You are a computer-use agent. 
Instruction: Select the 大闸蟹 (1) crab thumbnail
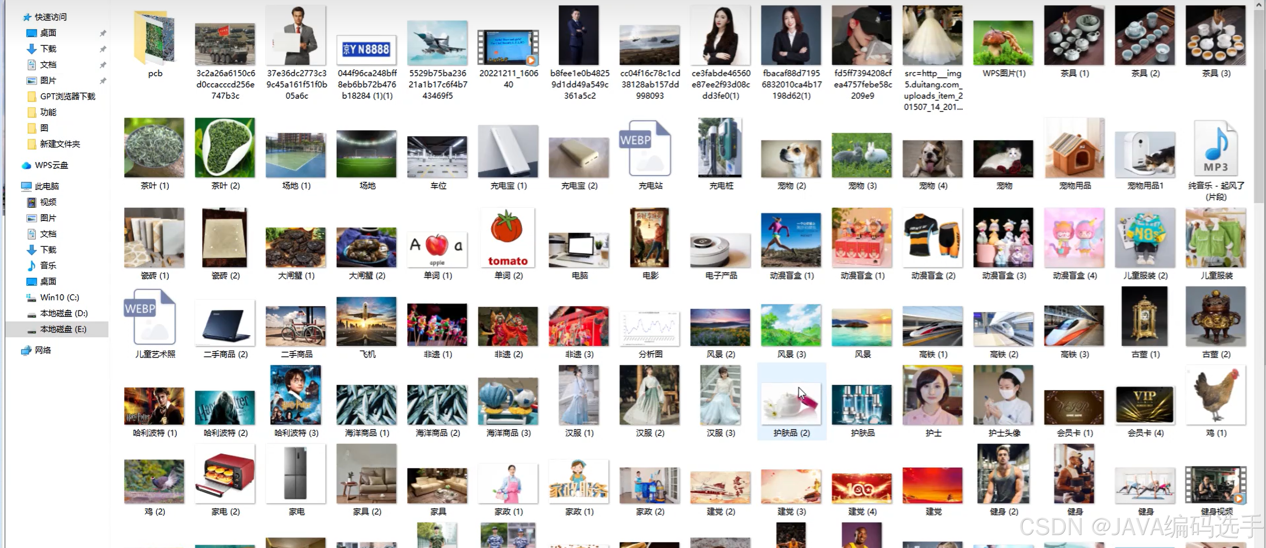coord(296,247)
